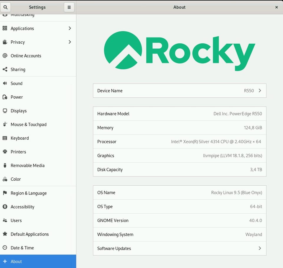Open the Accessibility settings label
This screenshot has height=268, width=283.
point(22,207)
